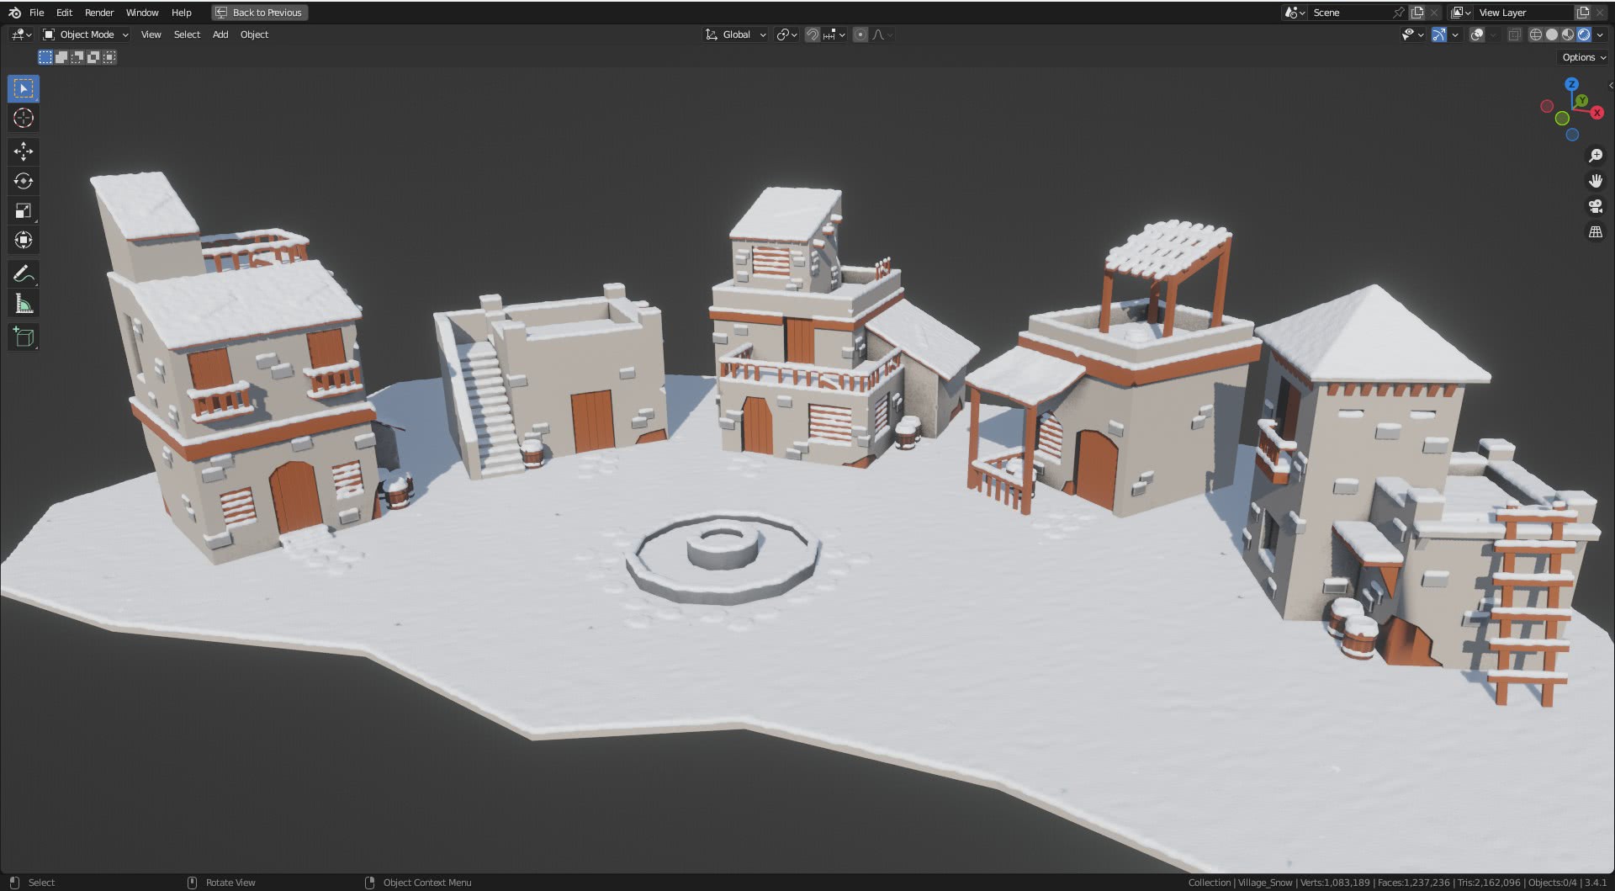Toggle snapping with the magnet icon
The width and height of the screenshot is (1615, 891).
(812, 34)
